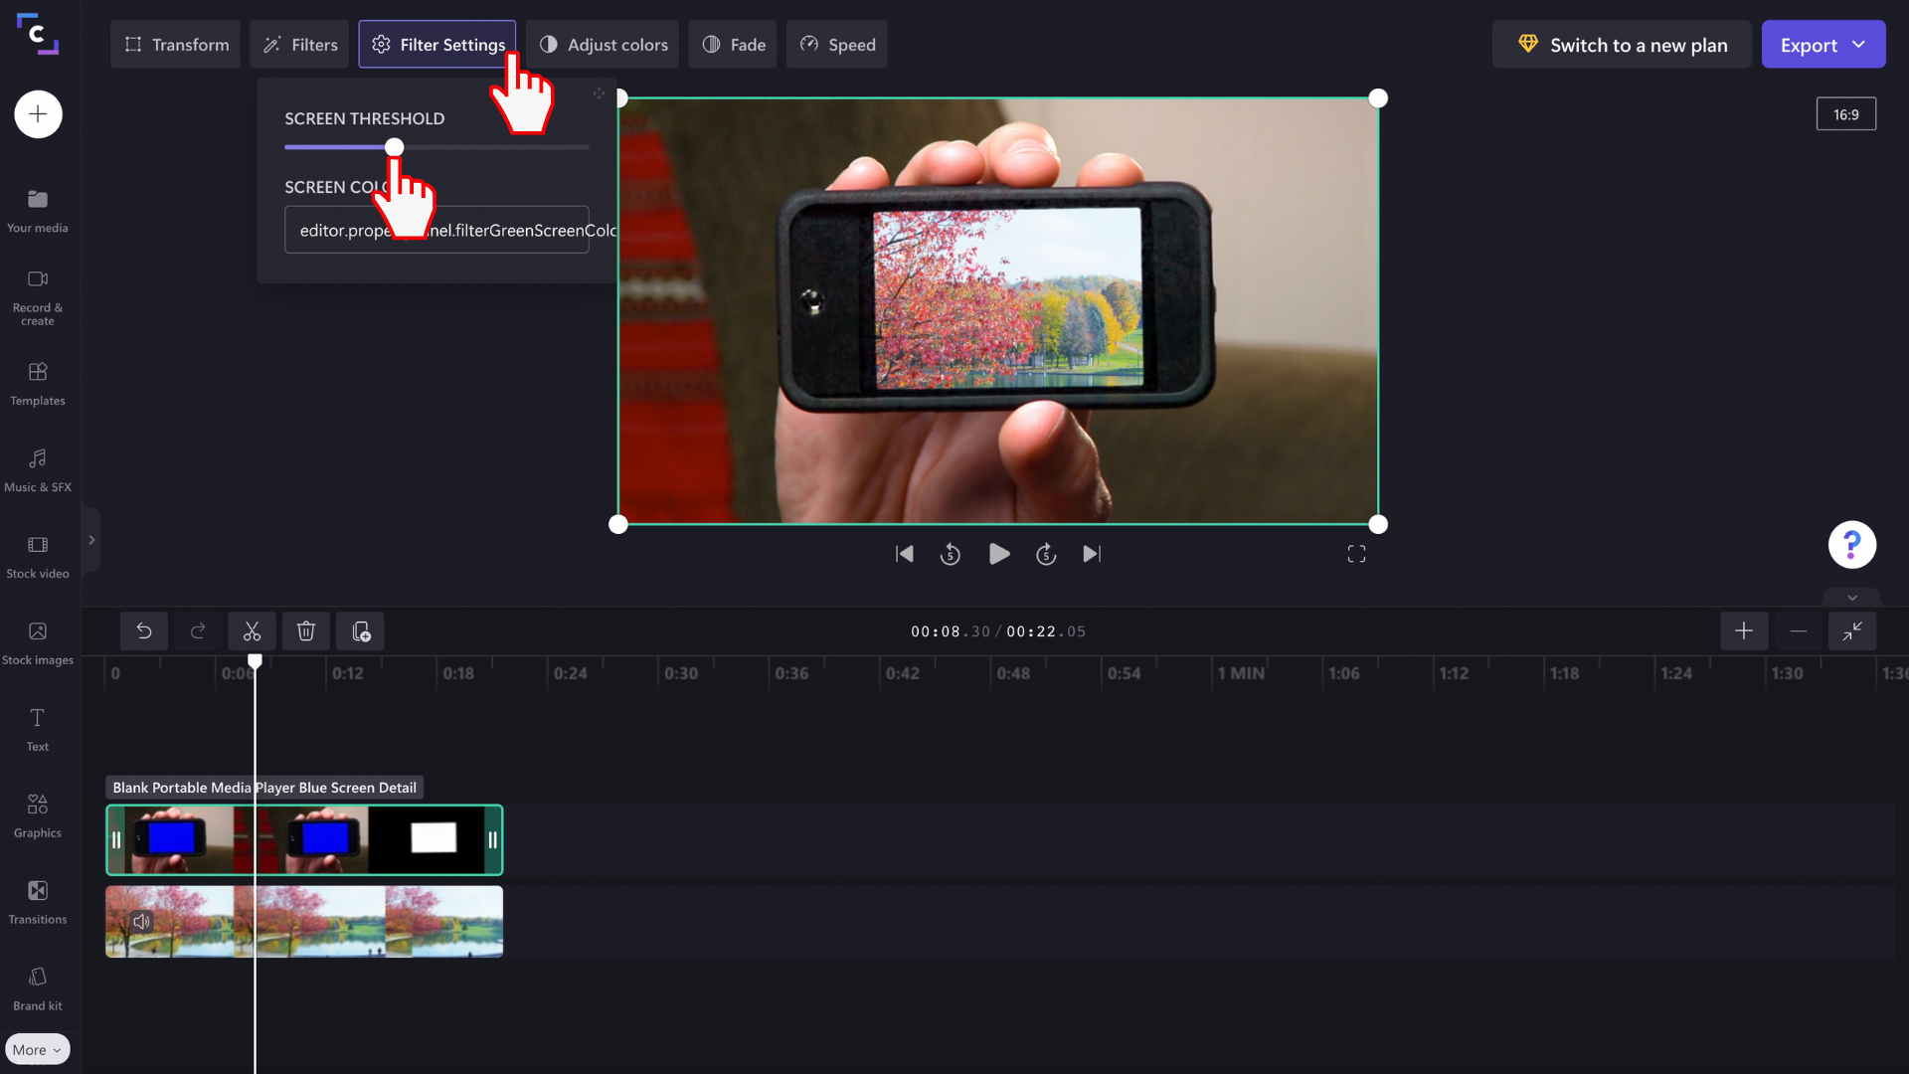Mute the audio track
1909x1074 pixels.
(141, 921)
